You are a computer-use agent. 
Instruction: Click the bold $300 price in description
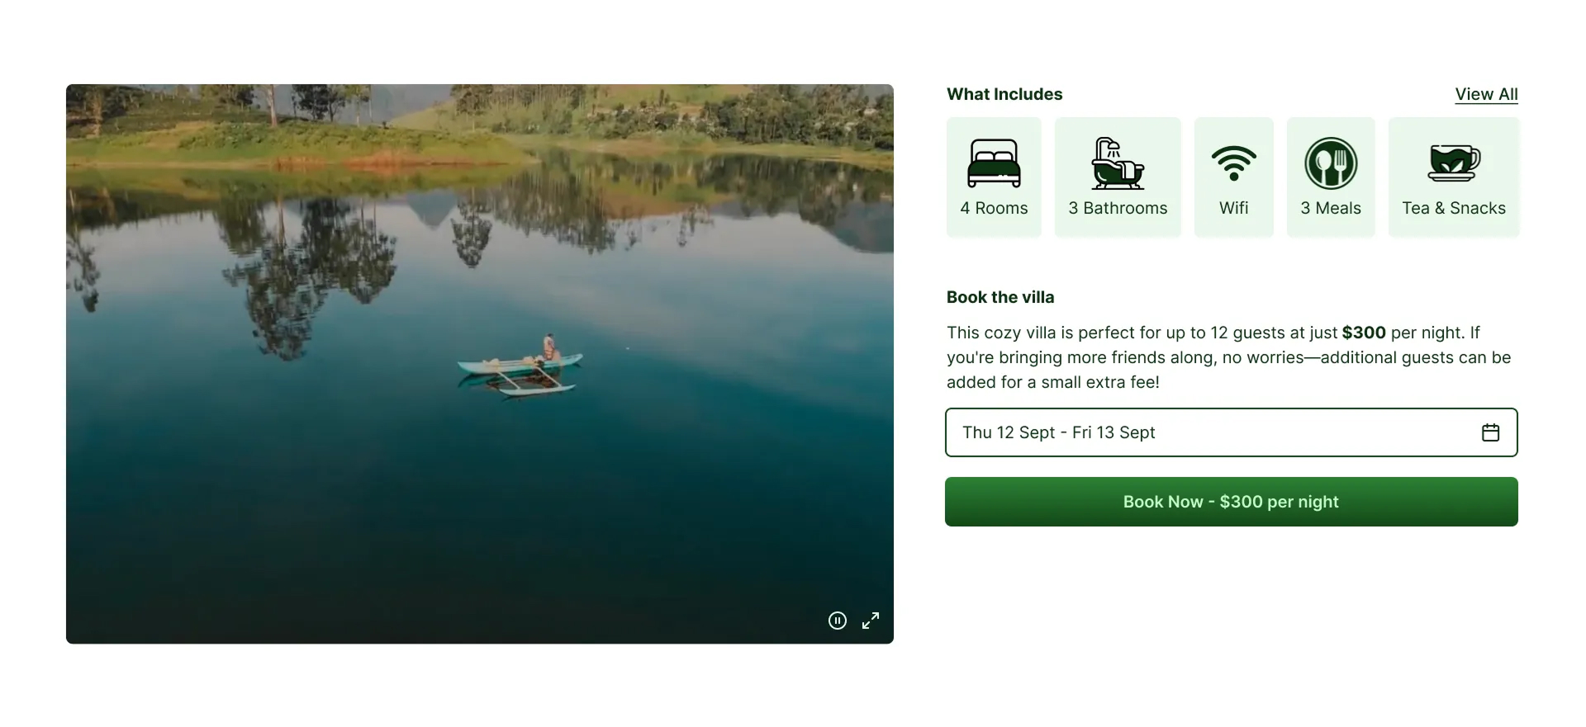tap(1364, 333)
